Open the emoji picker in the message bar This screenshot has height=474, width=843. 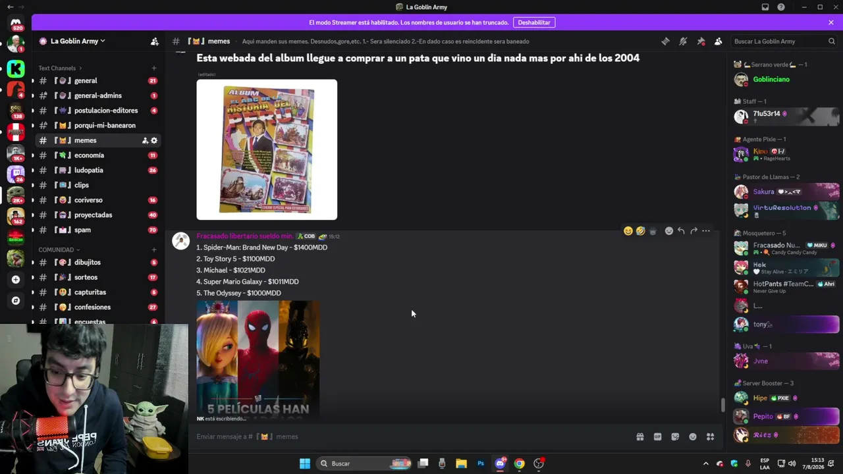(693, 436)
